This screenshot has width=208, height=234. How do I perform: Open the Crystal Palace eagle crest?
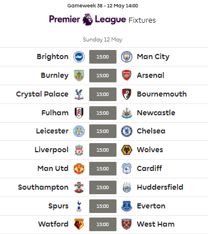point(79,94)
